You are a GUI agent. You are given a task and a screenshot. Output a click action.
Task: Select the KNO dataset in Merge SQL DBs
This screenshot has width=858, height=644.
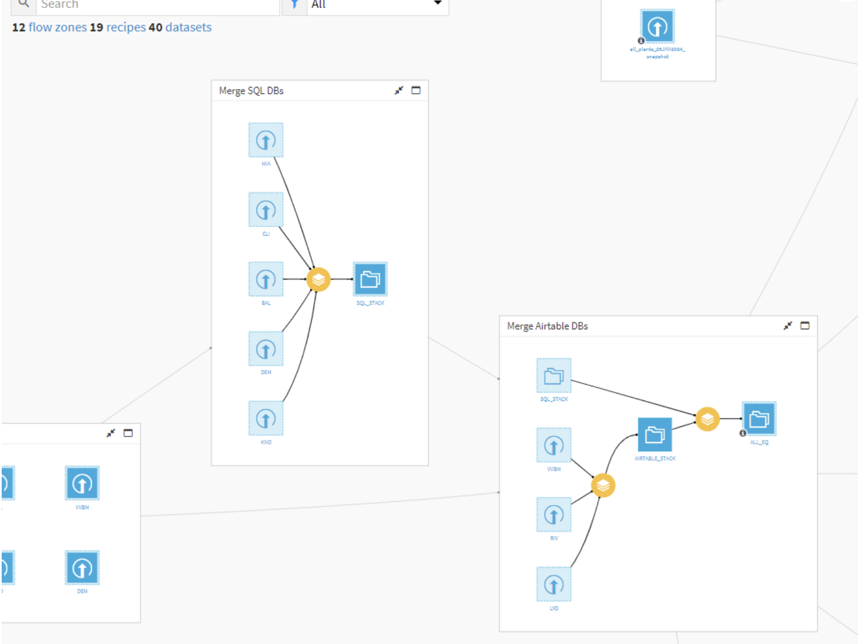[x=266, y=418]
